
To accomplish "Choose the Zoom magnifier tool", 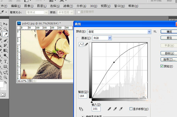I will (x=5, y=77).
